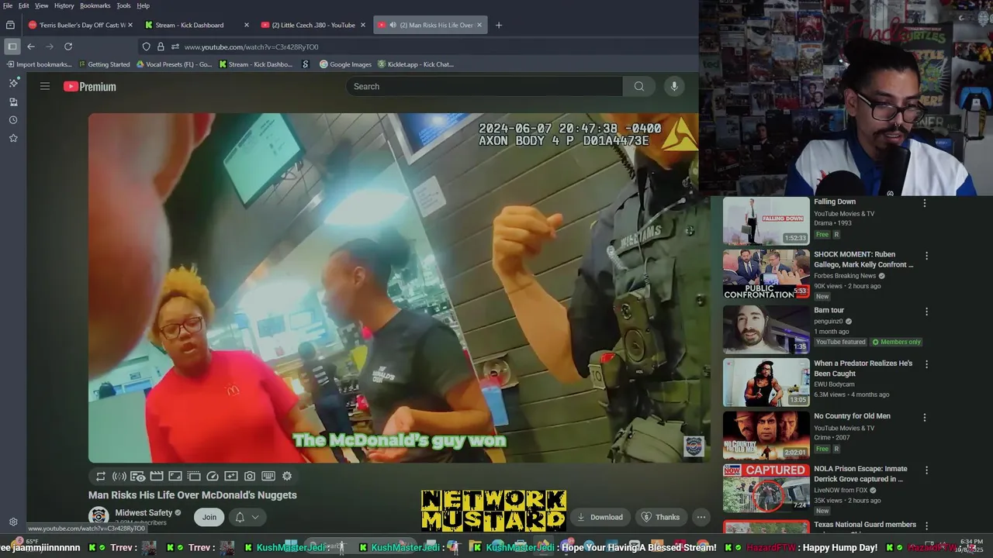The height and width of the screenshot is (558, 993).
Task: Open the AI chatbot sparkle sidebar icon
Action: tap(13, 83)
